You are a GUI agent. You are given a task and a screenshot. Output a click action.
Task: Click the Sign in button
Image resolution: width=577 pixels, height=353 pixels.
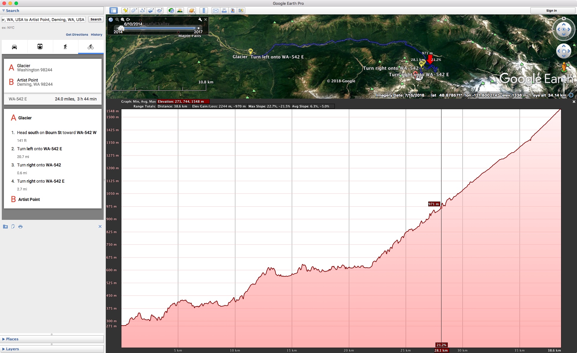(551, 10)
